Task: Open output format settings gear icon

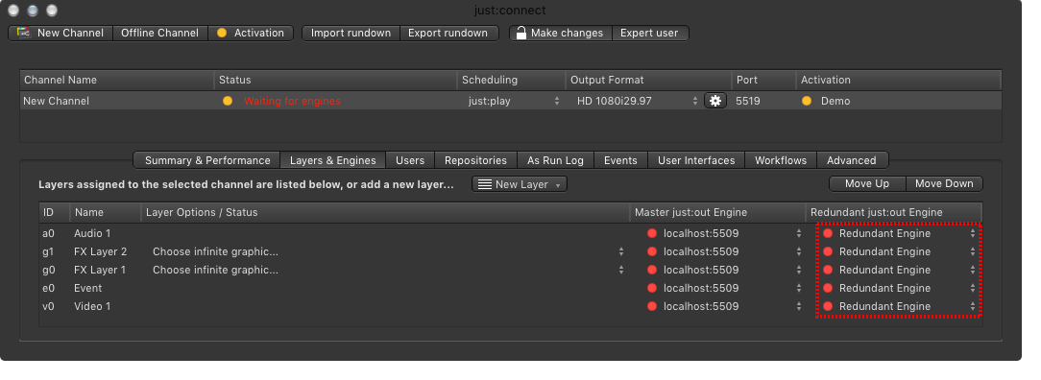Action: [x=715, y=101]
